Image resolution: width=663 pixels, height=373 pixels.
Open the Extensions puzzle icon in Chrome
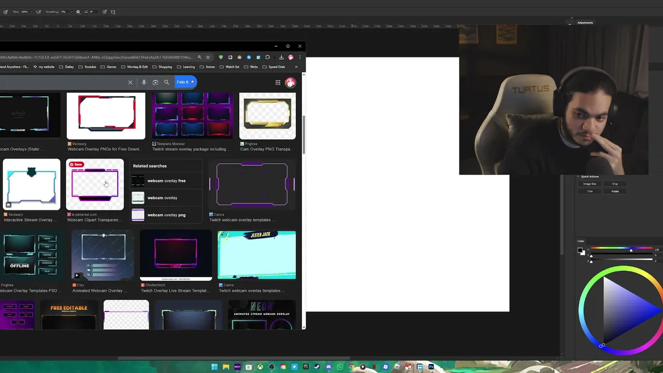[267, 57]
